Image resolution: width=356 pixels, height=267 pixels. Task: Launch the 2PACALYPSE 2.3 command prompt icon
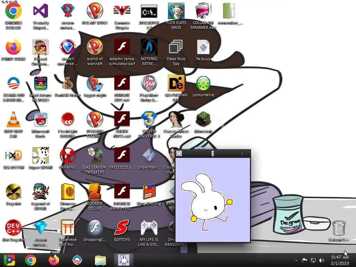click(149, 11)
